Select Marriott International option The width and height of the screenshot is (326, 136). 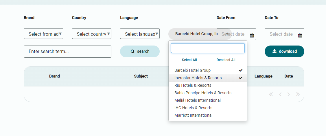208,115
